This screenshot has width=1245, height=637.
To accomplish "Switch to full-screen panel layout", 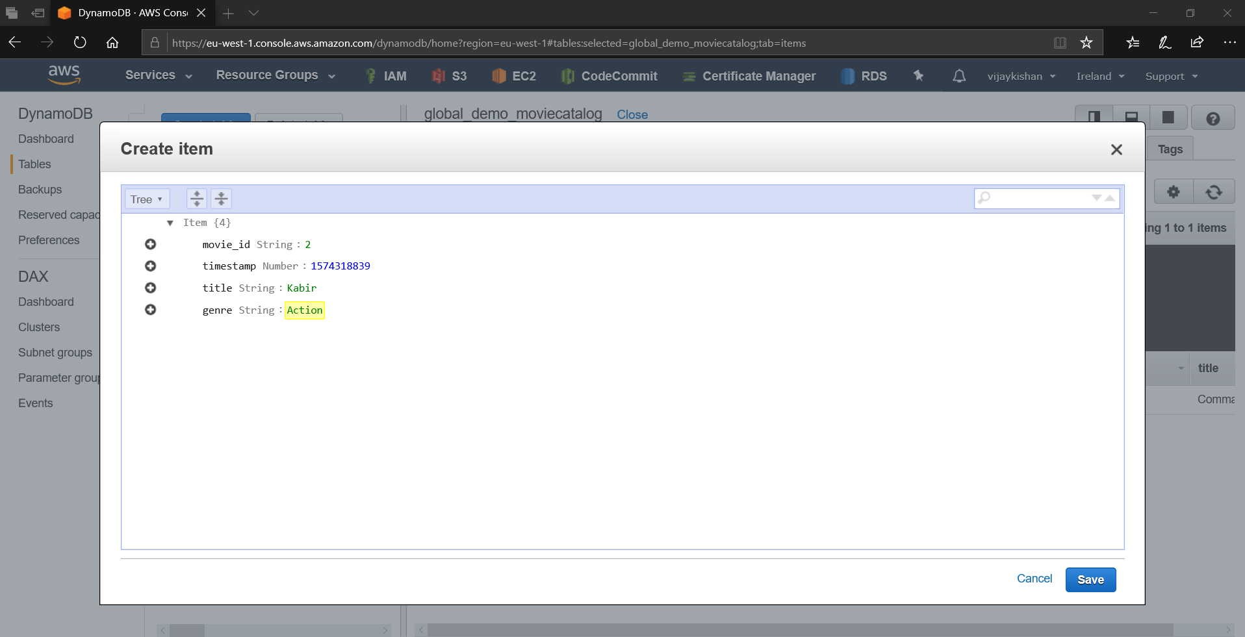I will pos(1168,118).
